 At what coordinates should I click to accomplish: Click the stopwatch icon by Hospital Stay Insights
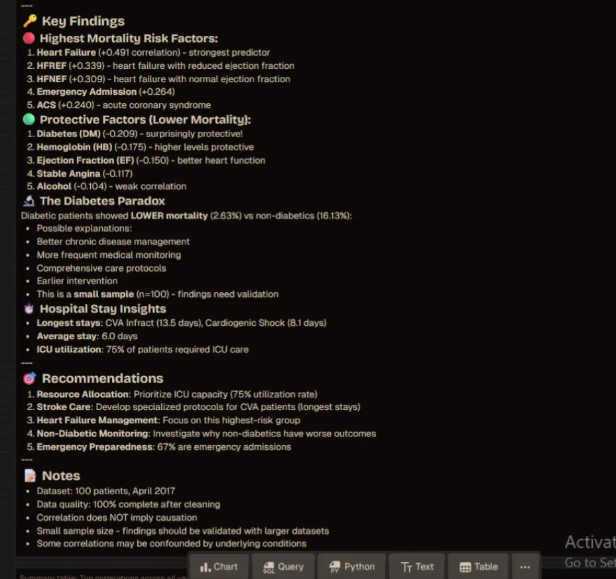coord(29,309)
